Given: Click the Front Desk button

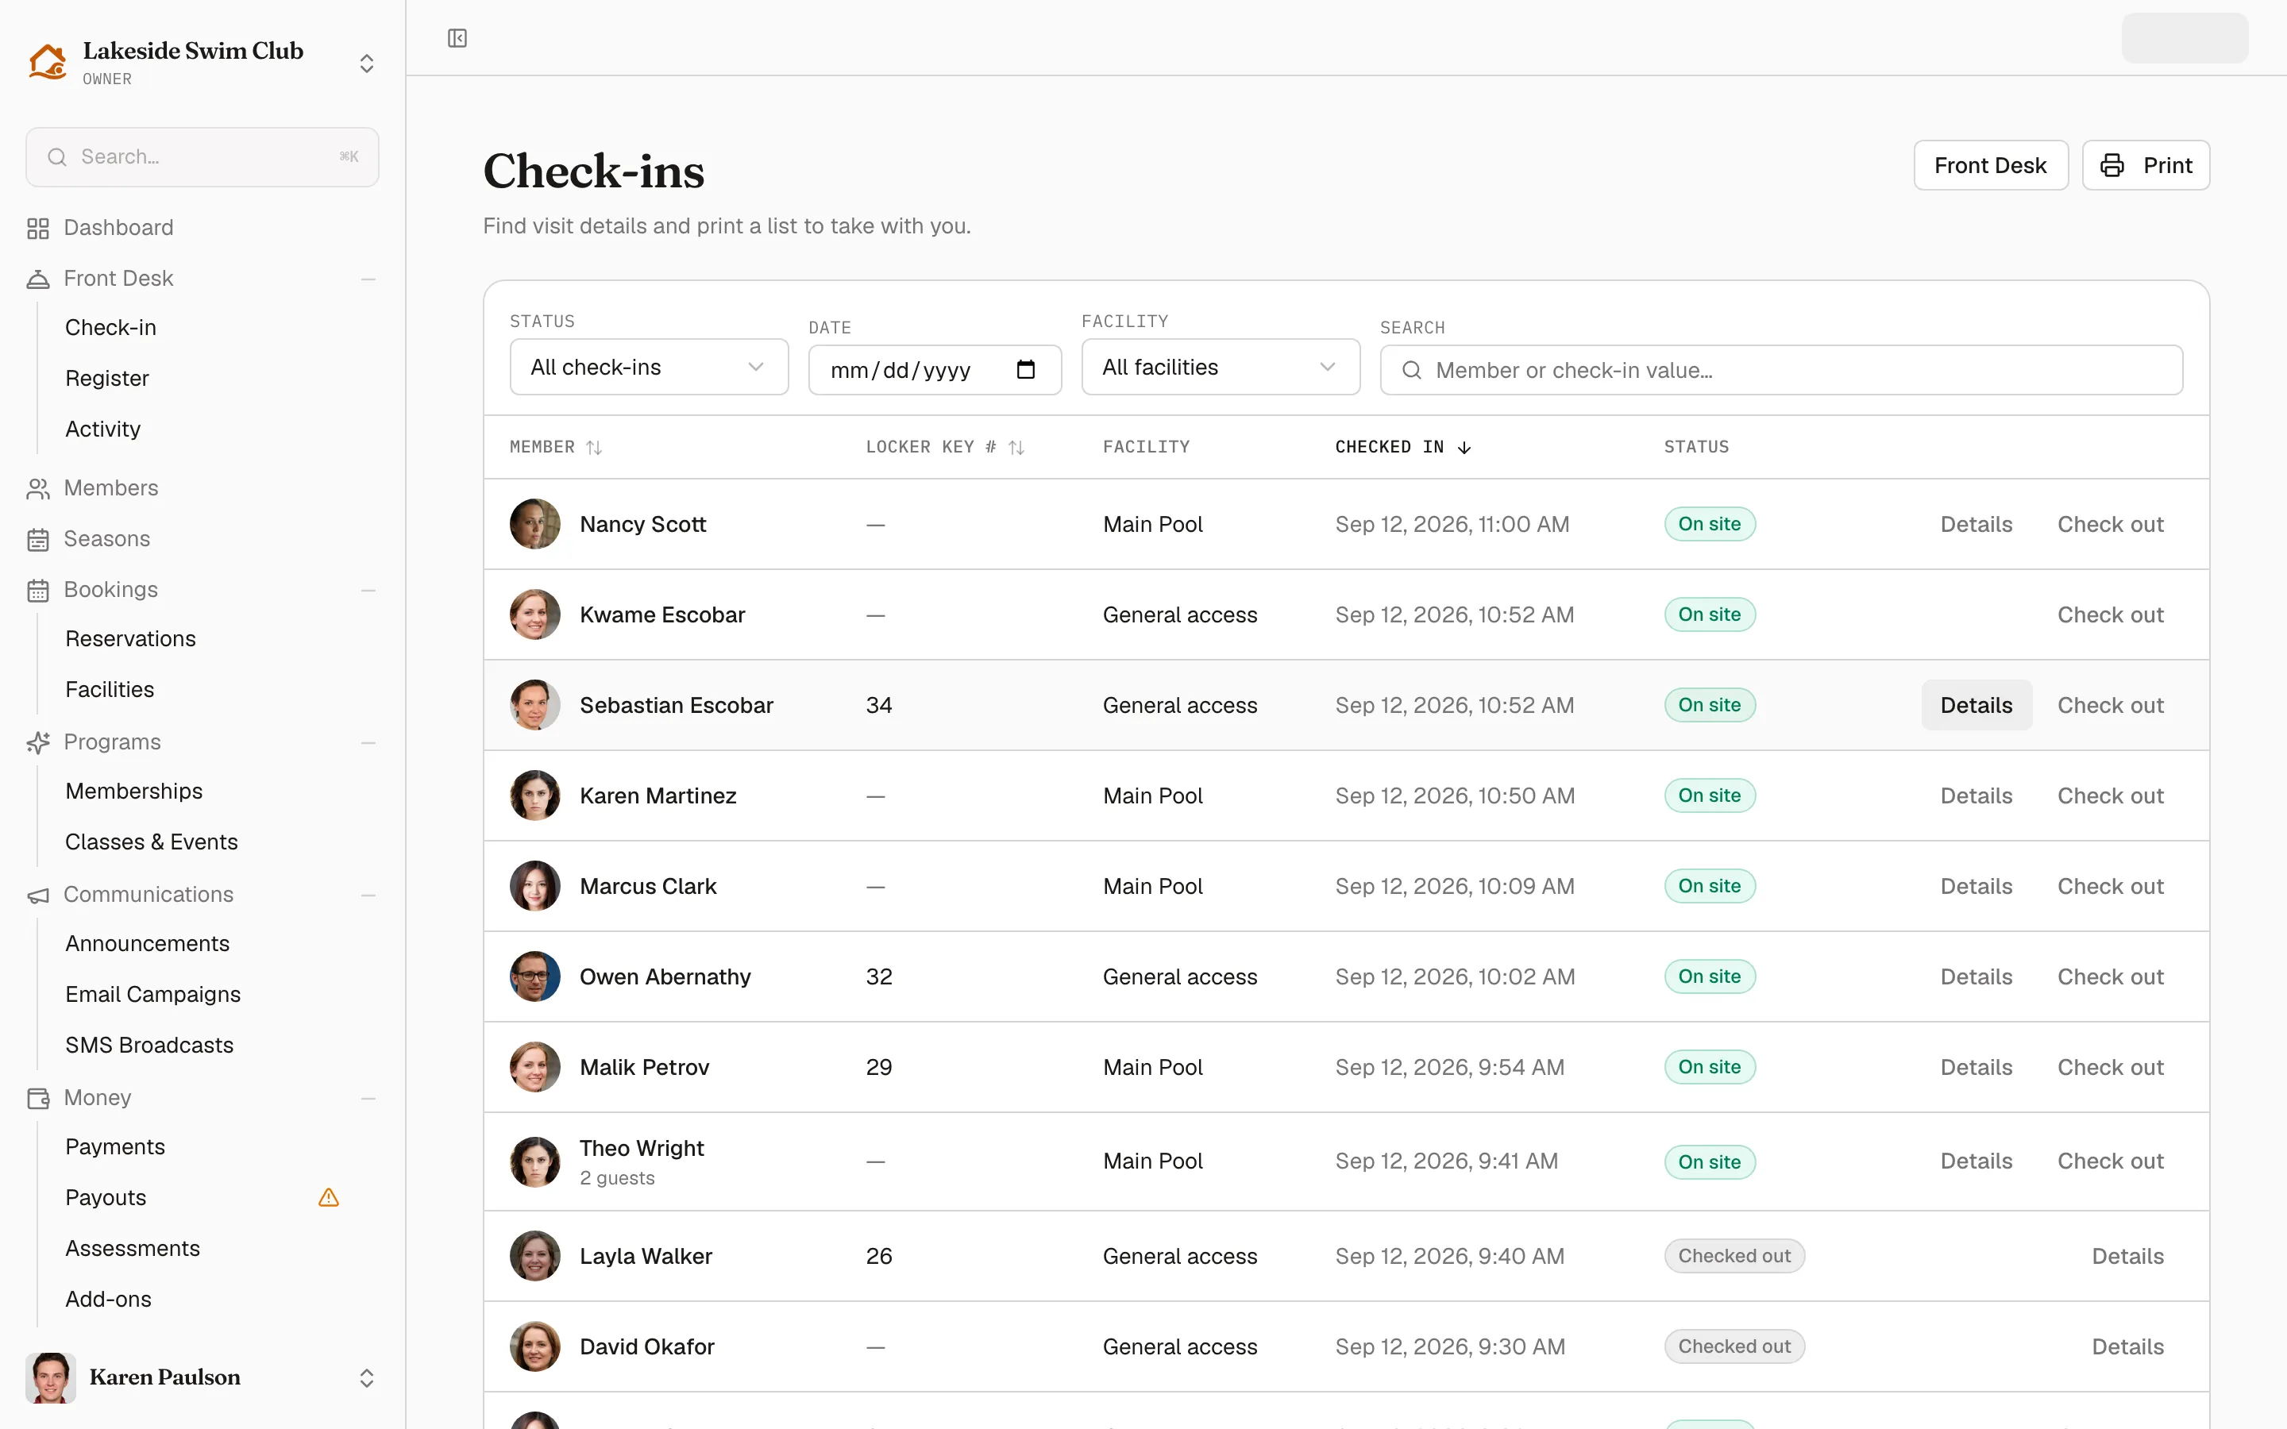Looking at the screenshot, I should (1990, 165).
